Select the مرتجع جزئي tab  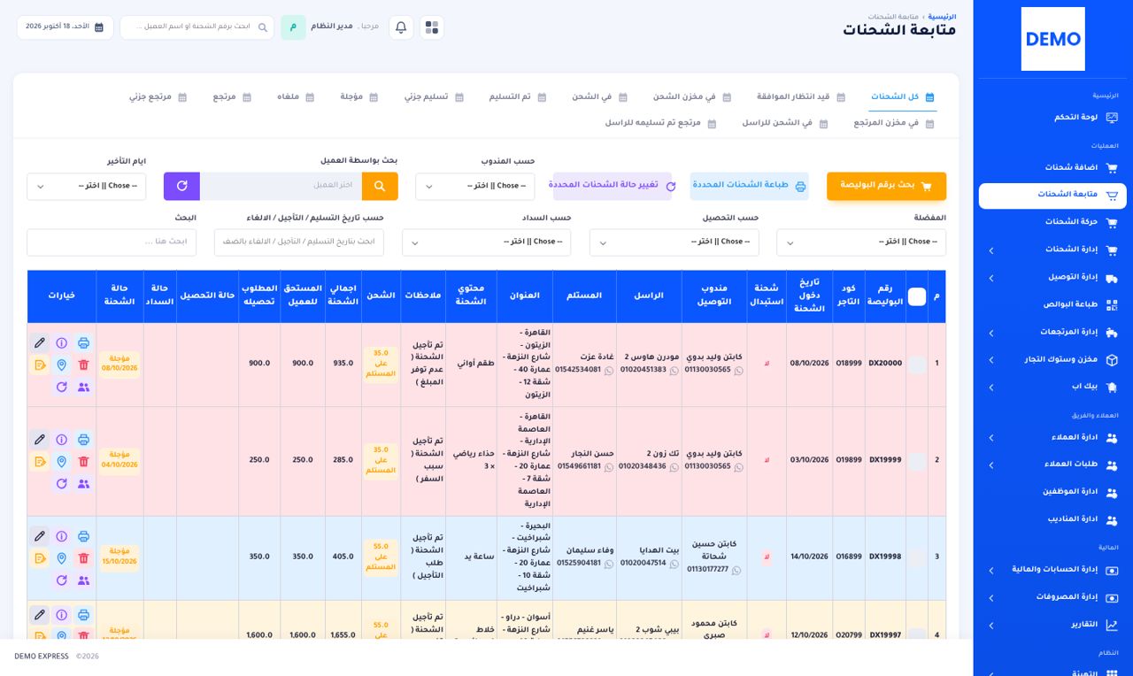(x=158, y=97)
